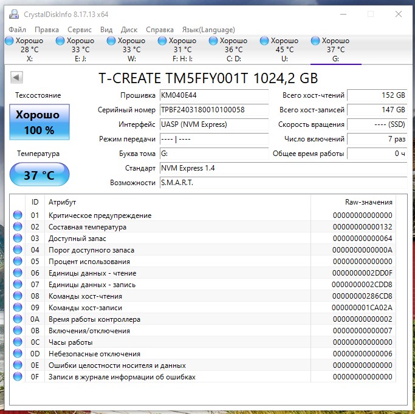Click the Режим передачи field
Viewport: 415px width, 414px height.
[214, 139]
